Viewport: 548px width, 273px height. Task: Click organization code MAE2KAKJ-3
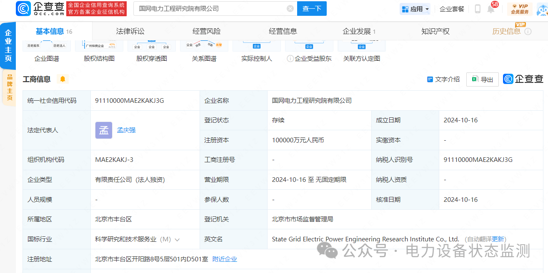[114, 160]
